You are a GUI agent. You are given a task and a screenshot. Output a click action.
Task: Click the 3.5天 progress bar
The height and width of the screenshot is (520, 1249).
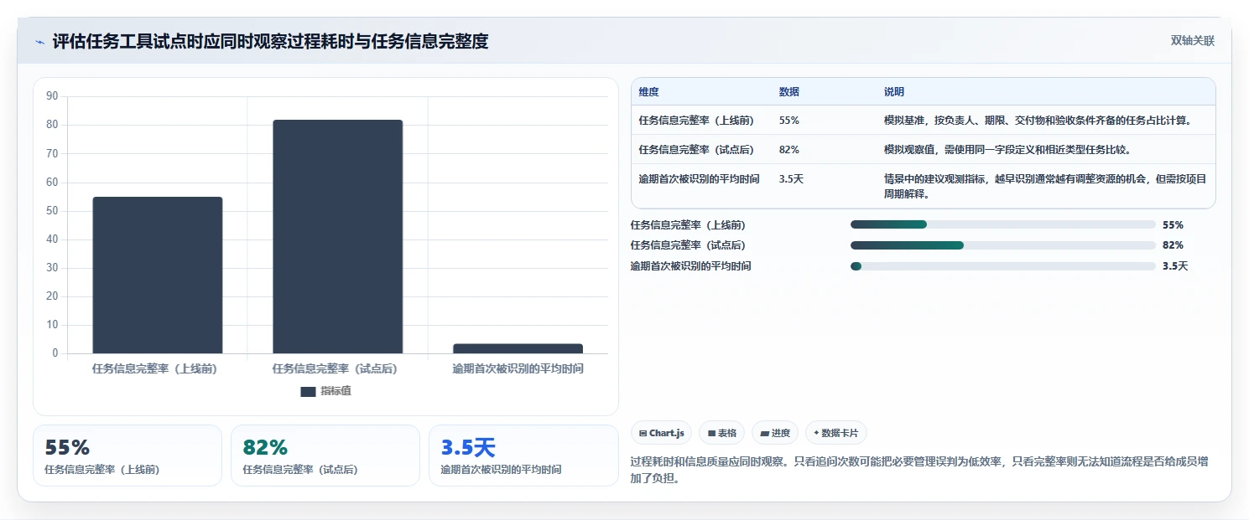[1002, 266]
